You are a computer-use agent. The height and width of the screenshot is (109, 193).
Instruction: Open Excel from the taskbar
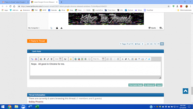[37, 107]
